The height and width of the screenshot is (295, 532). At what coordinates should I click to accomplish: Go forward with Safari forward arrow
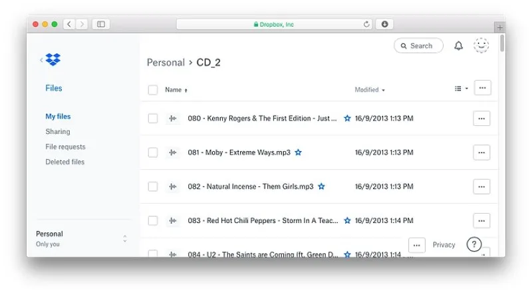coord(81,24)
